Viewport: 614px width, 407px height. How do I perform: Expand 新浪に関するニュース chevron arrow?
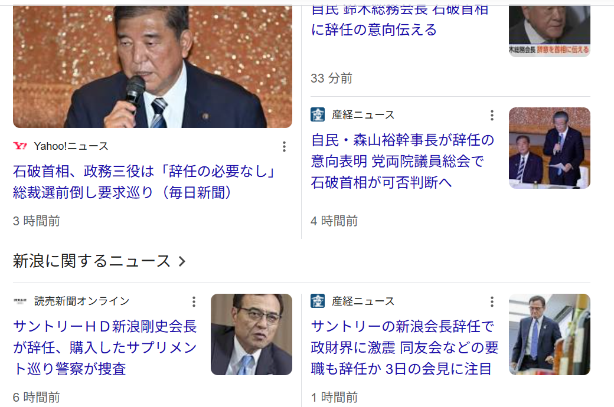182,261
